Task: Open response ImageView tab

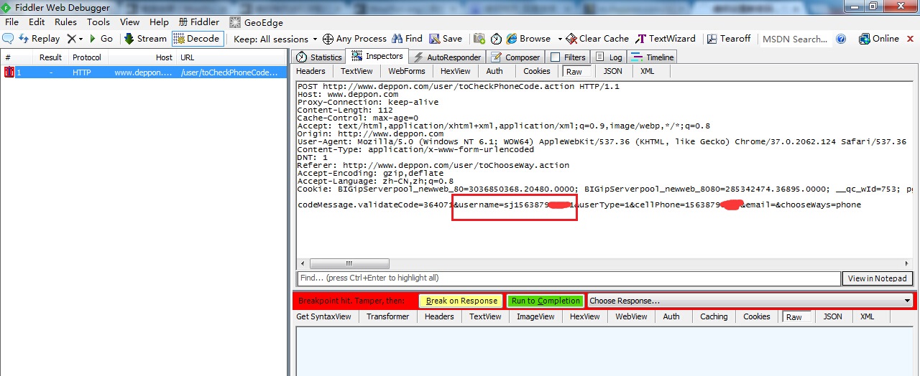Action: (535, 316)
